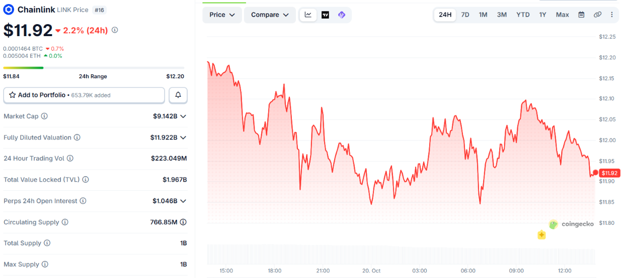Click the $11.92 current price marker on chart
This screenshot has width=624, height=278.
tap(609, 173)
